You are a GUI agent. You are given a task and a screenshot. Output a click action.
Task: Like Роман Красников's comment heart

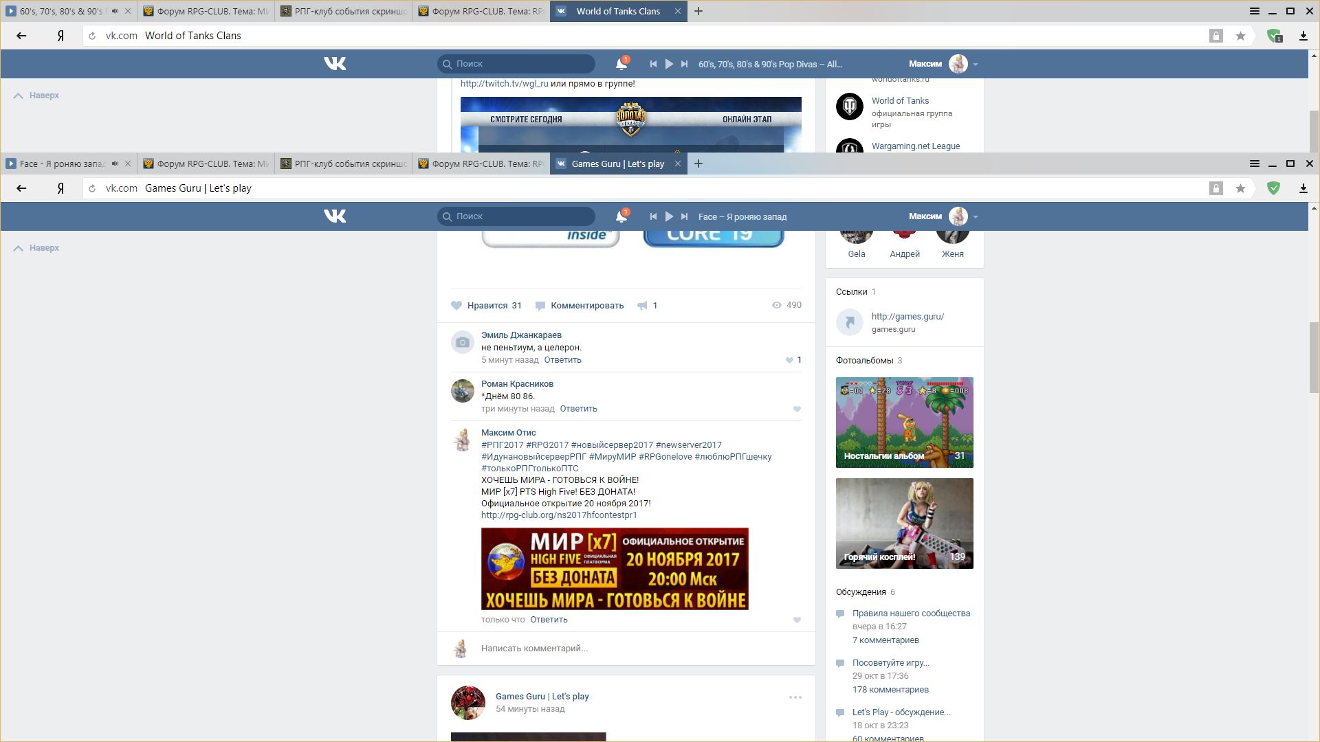[797, 409]
